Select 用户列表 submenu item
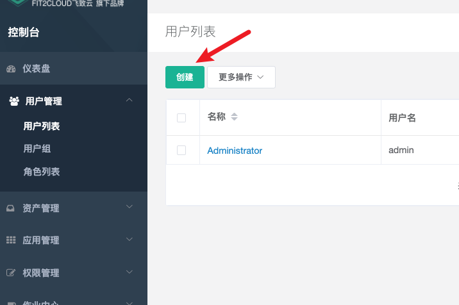Image resolution: width=459 pixels, height=305 pixels. [x=42, y=126]
